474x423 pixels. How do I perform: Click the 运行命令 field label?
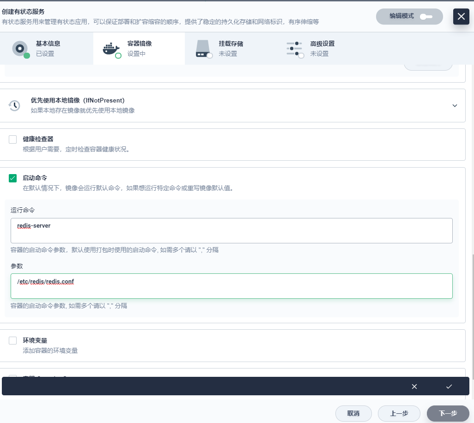click(23, 210)
